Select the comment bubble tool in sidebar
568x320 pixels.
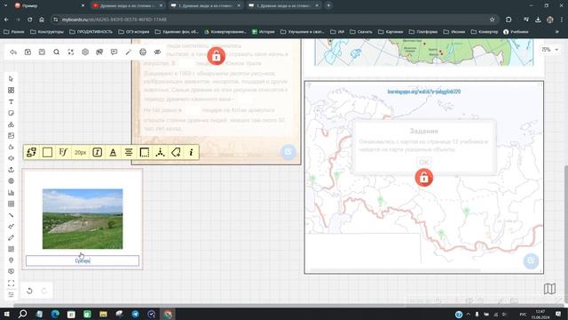click(x=11, y=272)
